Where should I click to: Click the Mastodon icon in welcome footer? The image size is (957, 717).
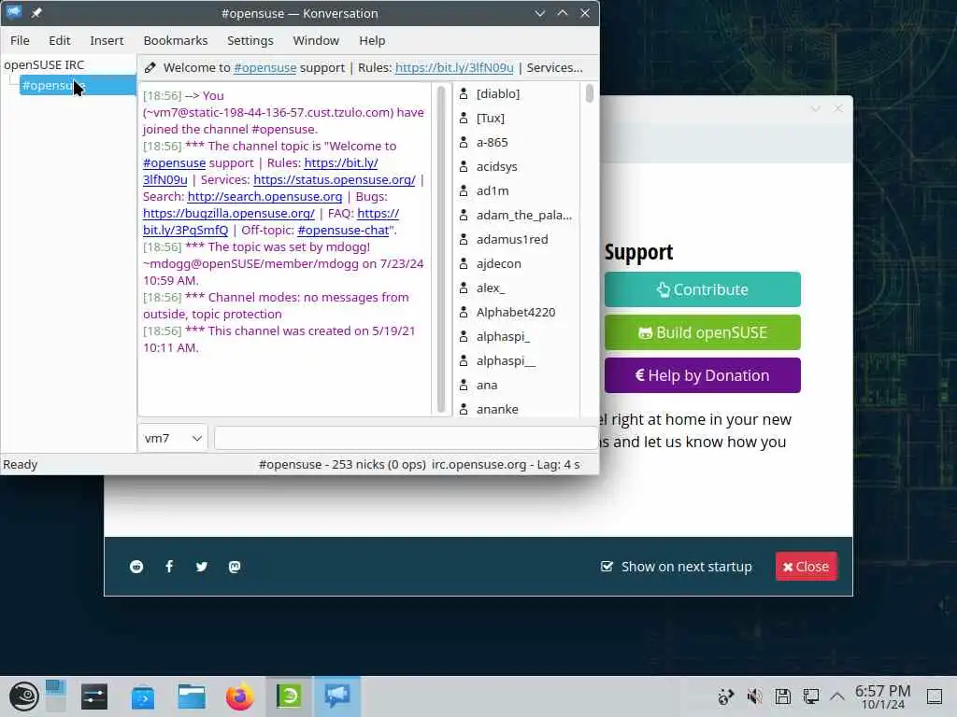pos(235,567)
